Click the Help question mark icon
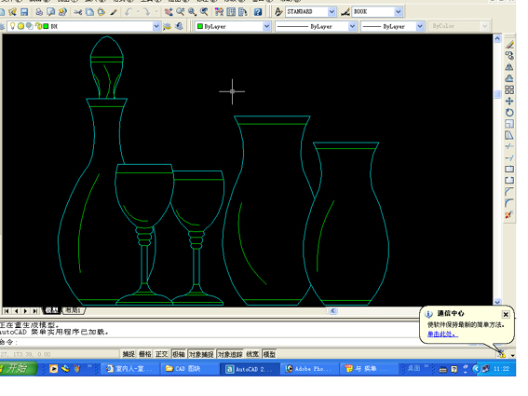 (258, 12)
